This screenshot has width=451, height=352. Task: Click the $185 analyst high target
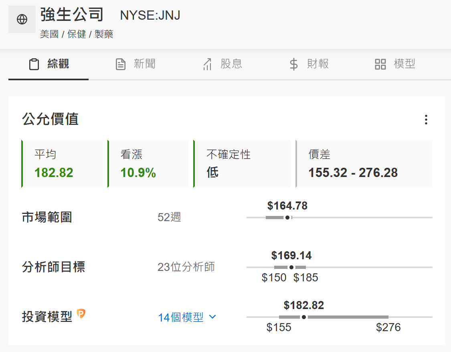tap(306, 278)
